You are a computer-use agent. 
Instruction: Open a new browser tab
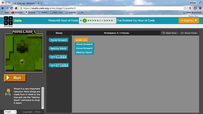pos(47,3)
